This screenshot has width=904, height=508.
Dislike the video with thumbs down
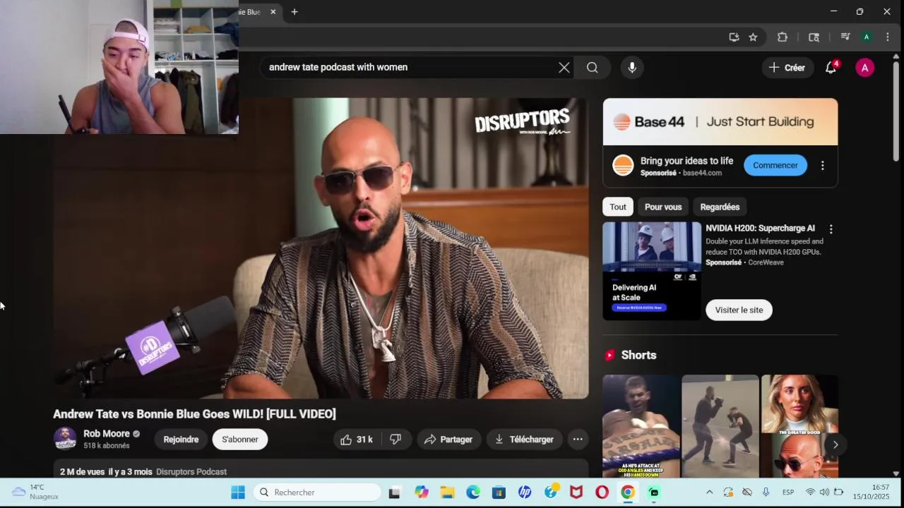point(395,440)
